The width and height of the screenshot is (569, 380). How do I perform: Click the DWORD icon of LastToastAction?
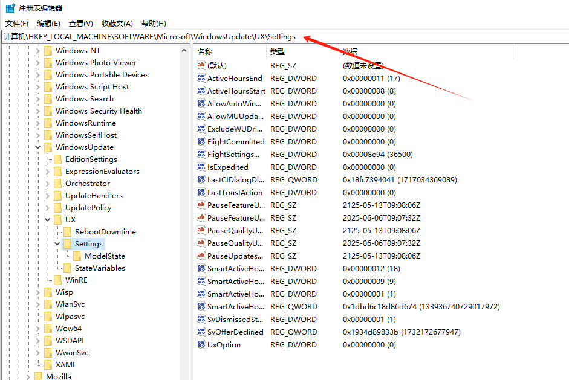201,192
